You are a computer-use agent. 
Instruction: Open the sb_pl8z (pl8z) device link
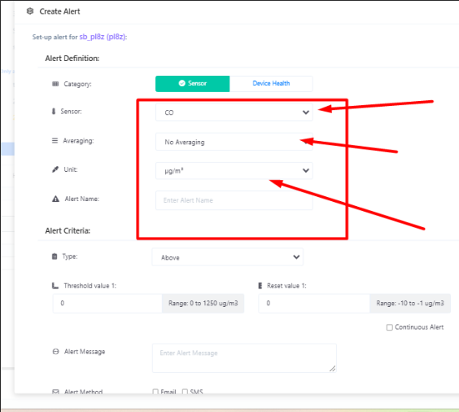103,37
